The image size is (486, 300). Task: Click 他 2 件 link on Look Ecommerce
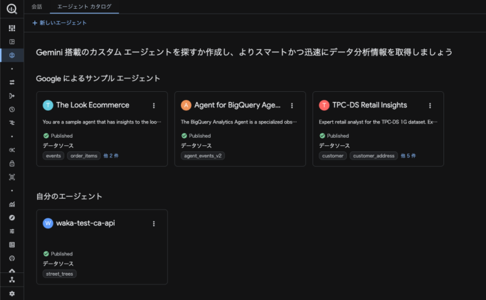[x=111, y=155]
